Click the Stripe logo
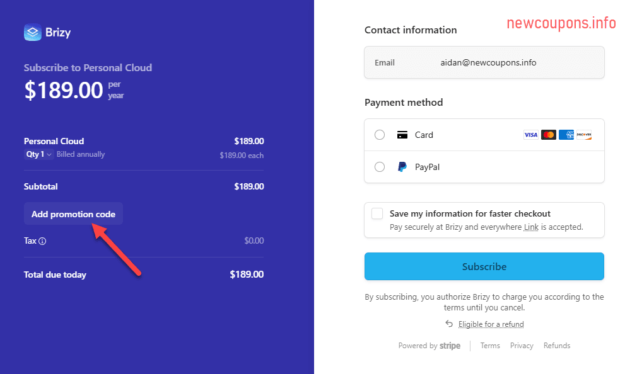The width and height of the screenshot is (637, 374). [450, 346]
